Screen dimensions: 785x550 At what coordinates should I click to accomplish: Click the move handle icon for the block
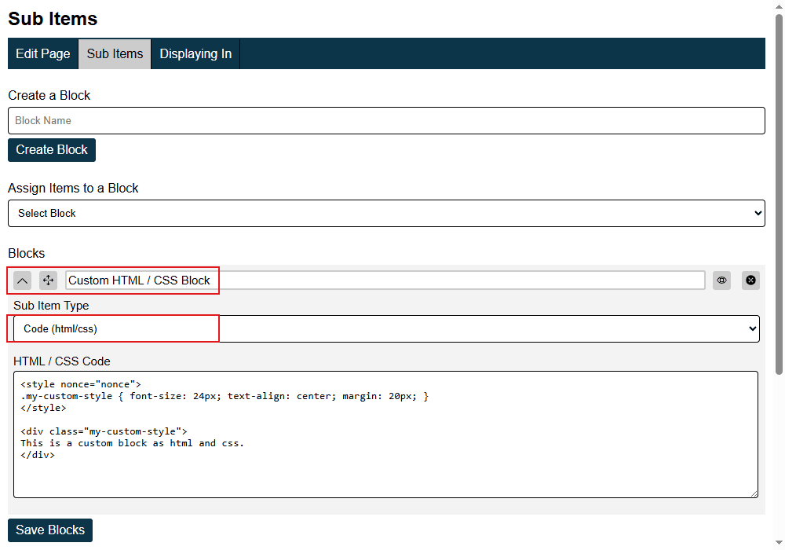48,280
